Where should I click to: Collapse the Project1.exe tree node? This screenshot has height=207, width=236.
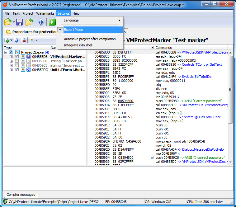[6, 52]
